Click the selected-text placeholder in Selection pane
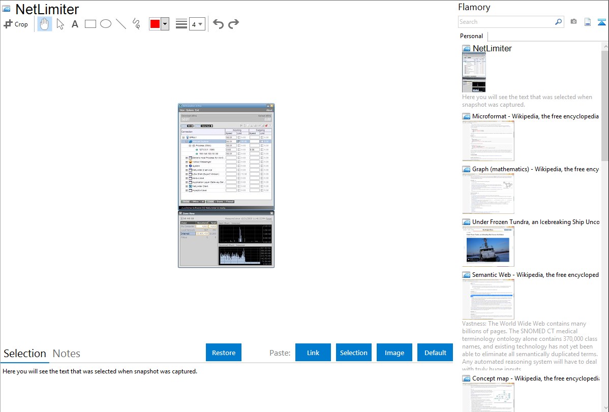Screen dimensions: 609x412 (100, 371)
